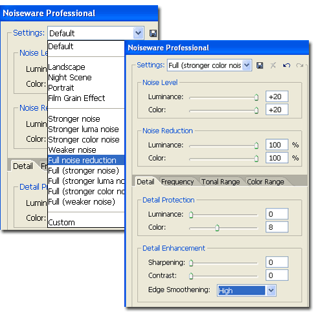The width and height of the screenshot is (316, 314).
Task: Choose Full (stronger luma noise) entry
Action: coord(86,181)
